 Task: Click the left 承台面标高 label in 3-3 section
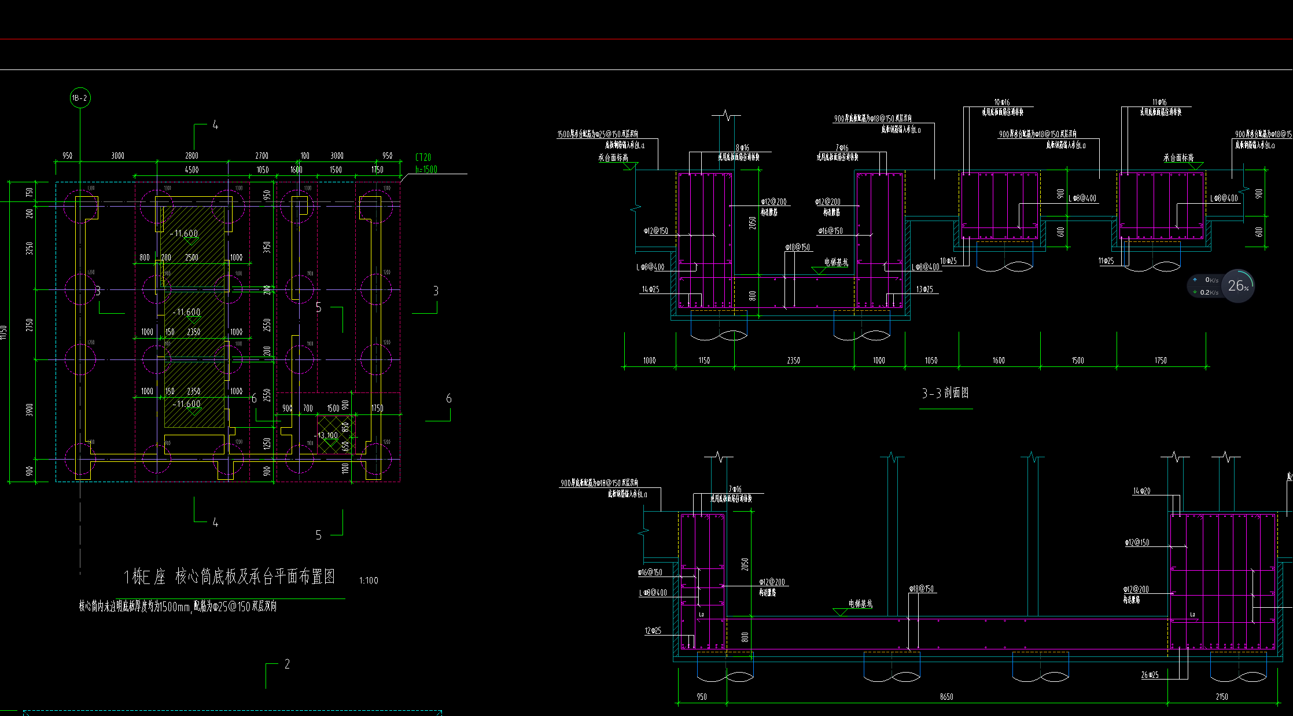(613, 157)
